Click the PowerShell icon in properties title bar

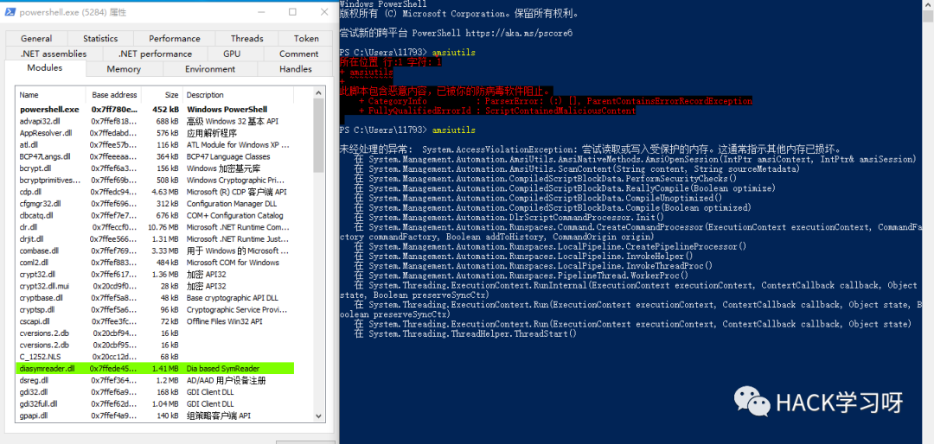[10, 12]
